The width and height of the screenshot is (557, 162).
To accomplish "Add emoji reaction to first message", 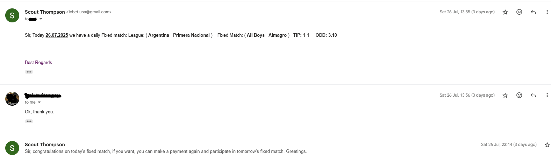I will pos(519,12).
